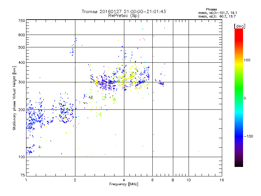The image size is (261, 196).
Task: Click the height axis tick label '75'
Action: tap(23, 175)
